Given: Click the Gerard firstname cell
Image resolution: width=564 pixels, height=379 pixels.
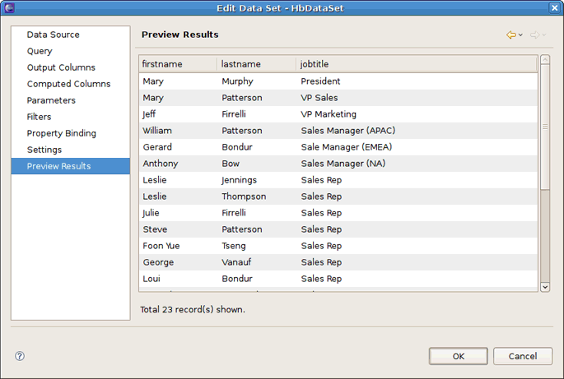Looking at the screenshot, I should coord(157,147).
